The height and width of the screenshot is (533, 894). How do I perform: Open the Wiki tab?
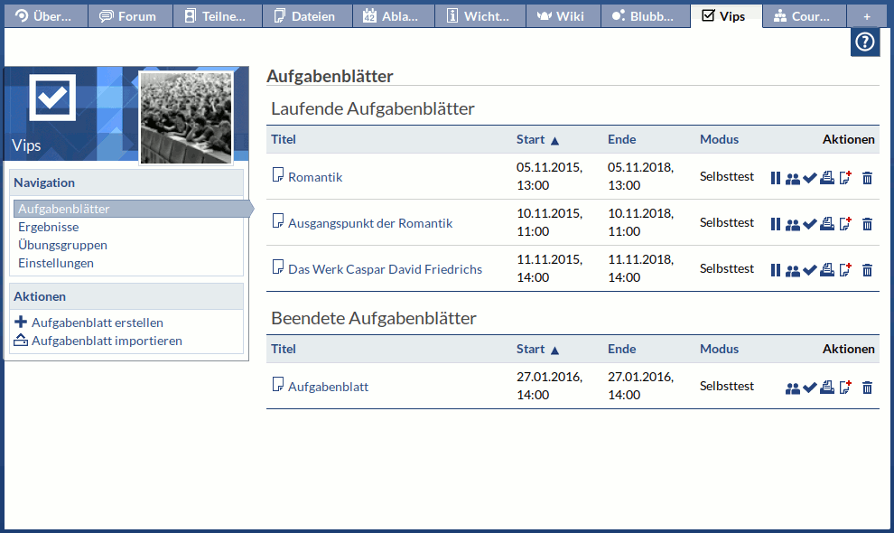pos(561,16)
